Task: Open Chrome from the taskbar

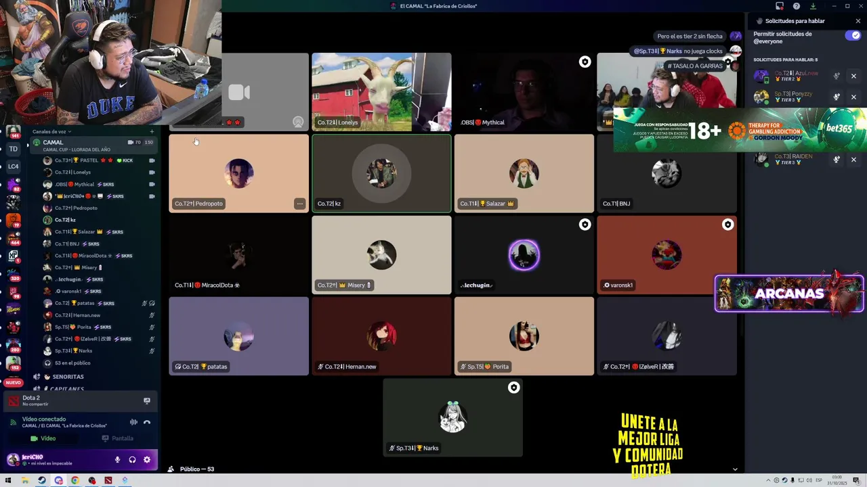Action: click(x=75, y=480)
